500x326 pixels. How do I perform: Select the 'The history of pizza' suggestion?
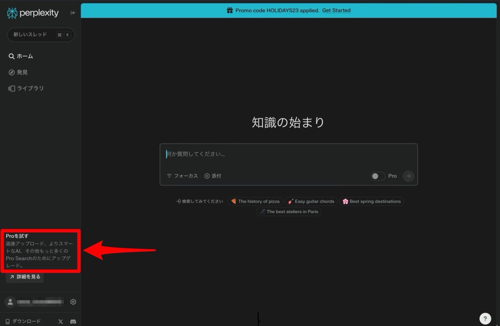point(255,201)
